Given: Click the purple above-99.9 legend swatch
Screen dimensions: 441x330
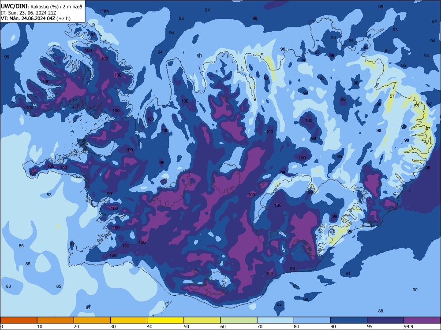Looking at the screenshot, I should [x=422, y=320].
